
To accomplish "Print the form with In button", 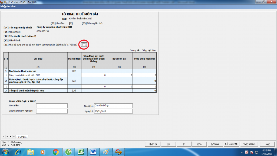I will (184, 144).
